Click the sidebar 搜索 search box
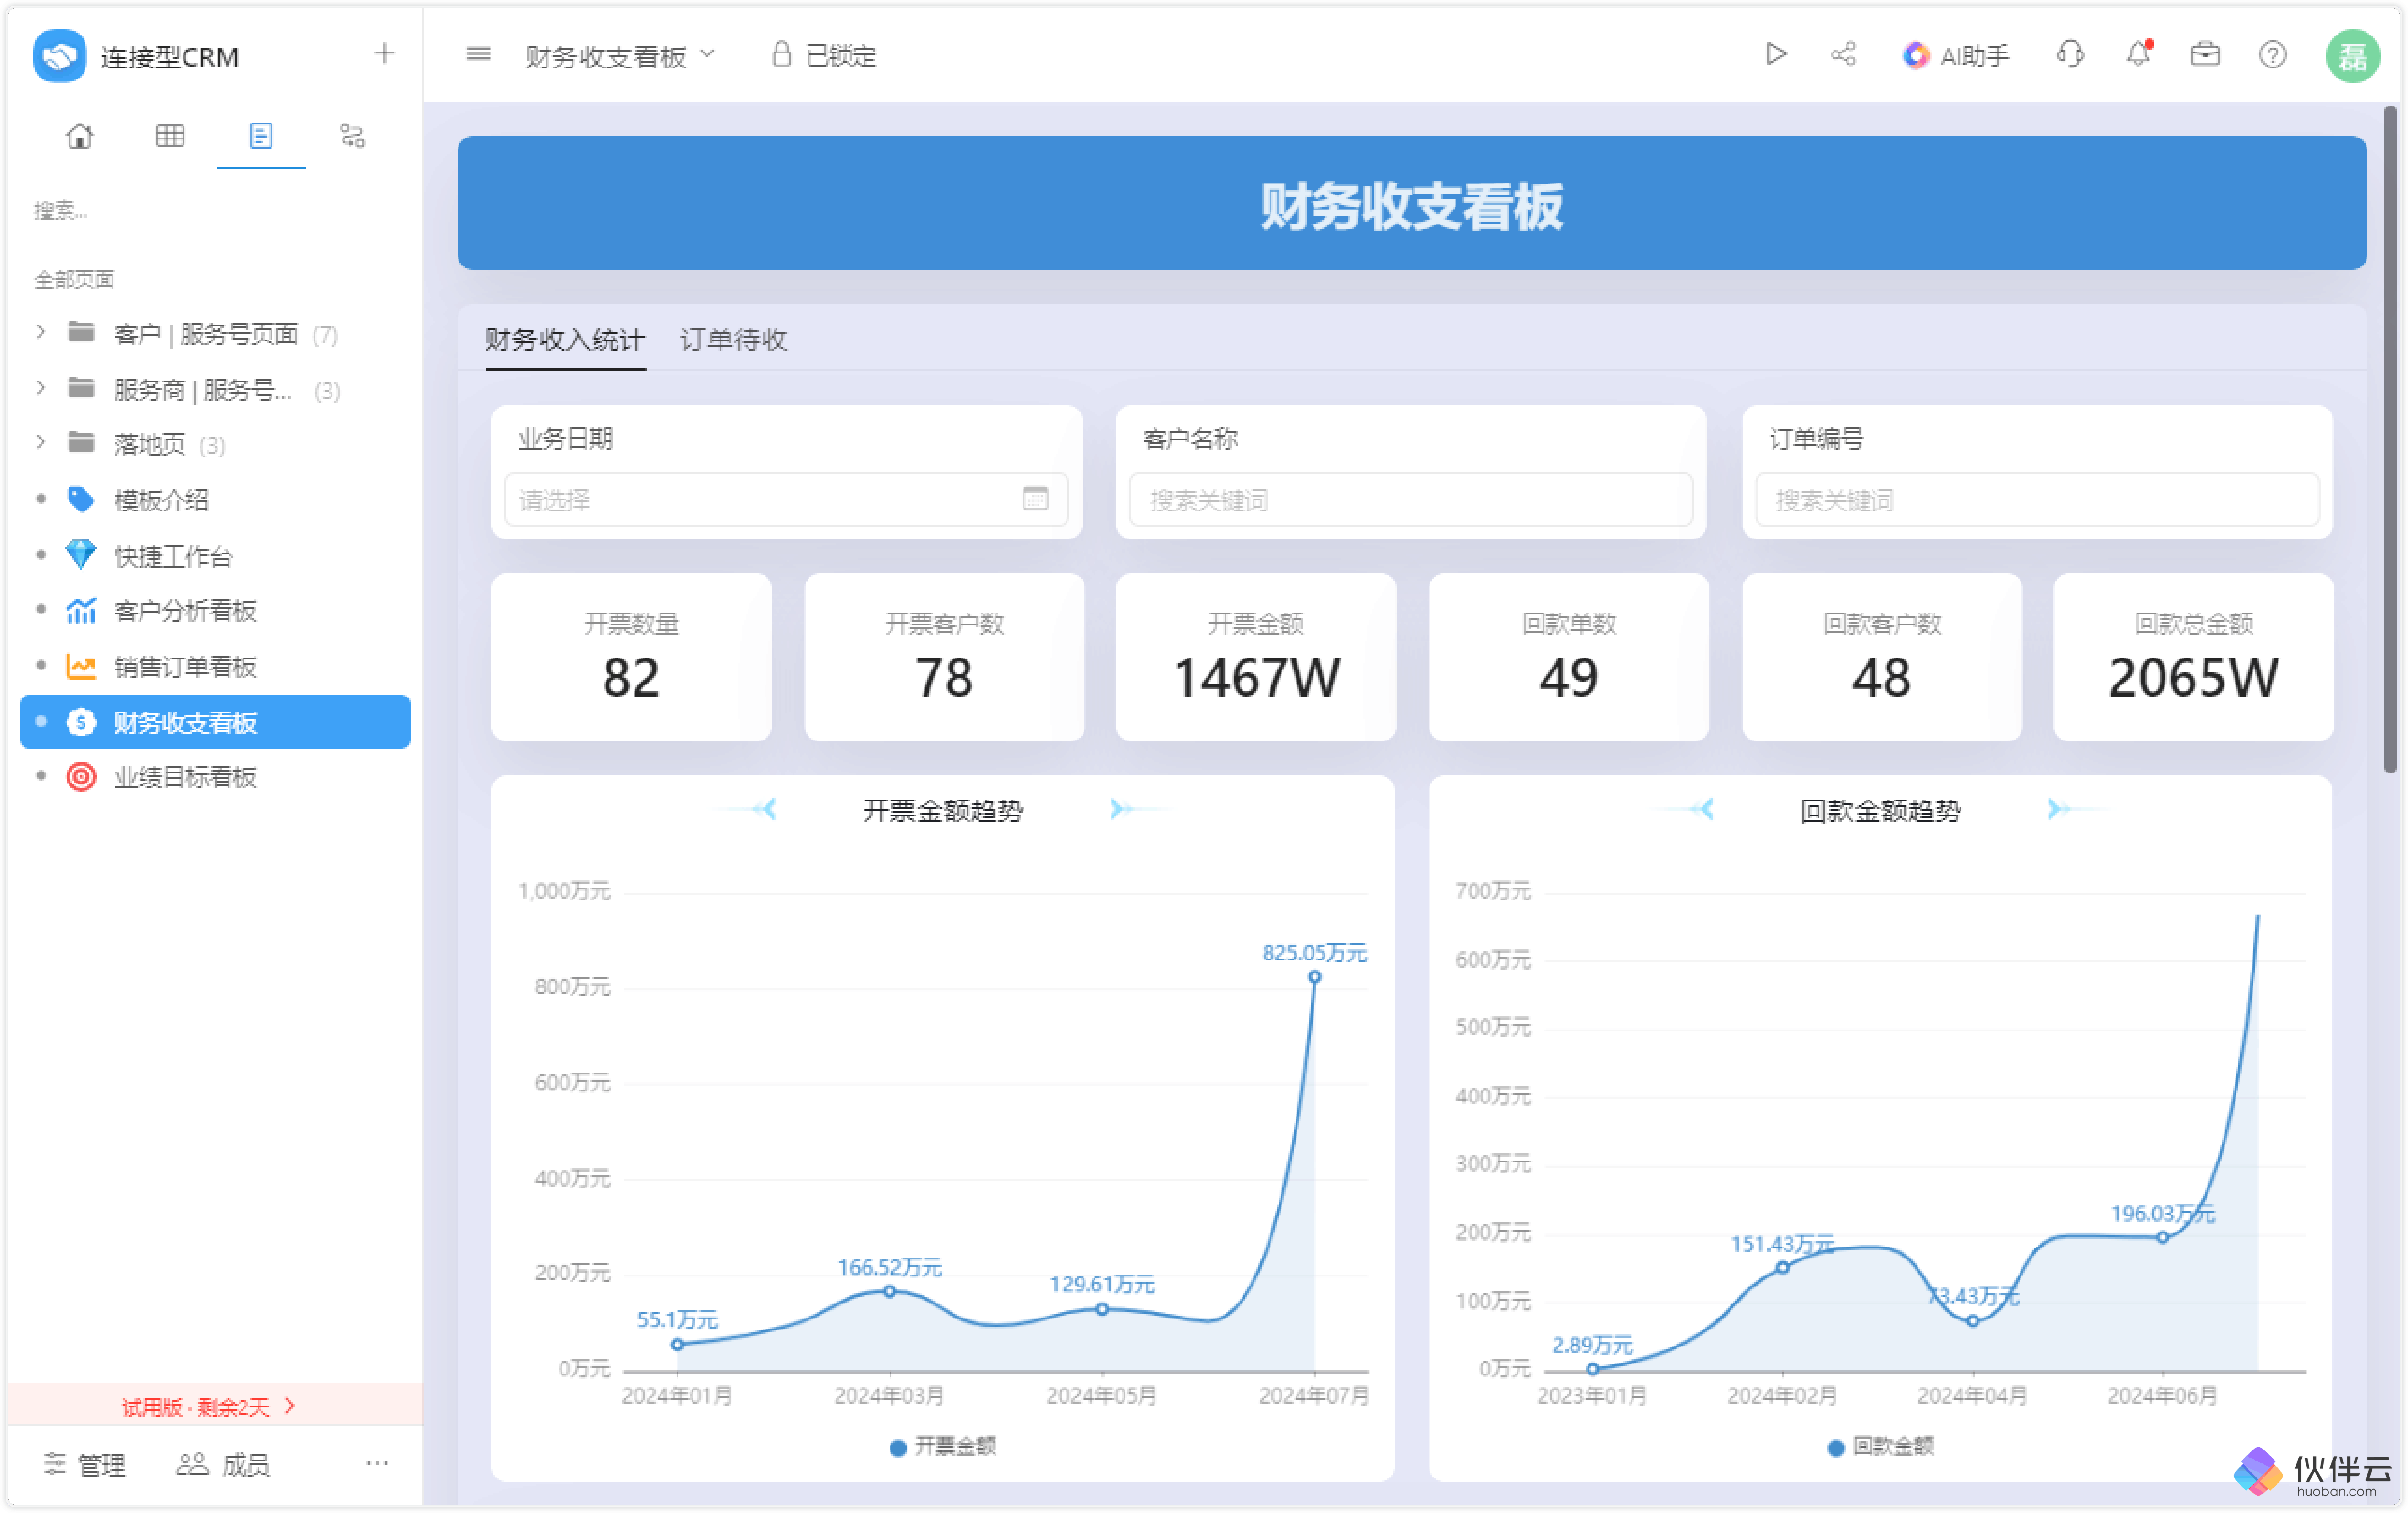Viewport: 2408px width, 1513px height. click(215, 210)
